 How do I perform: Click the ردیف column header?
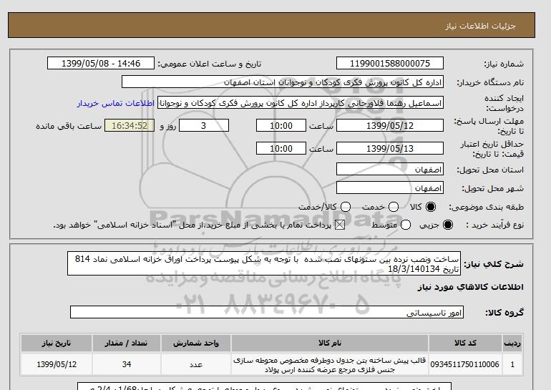(512, 343)
